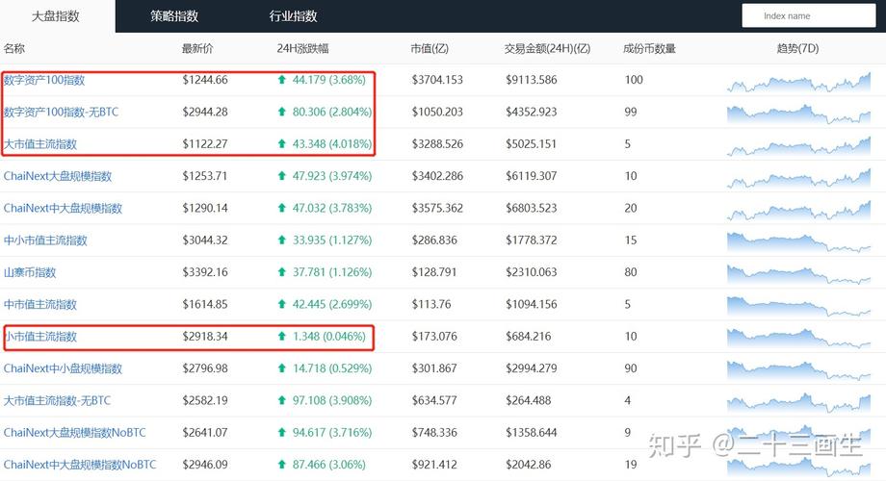Click the 名称 column header
The width and height of the screenshot is (886, 481).
click(x=14, y=48)
